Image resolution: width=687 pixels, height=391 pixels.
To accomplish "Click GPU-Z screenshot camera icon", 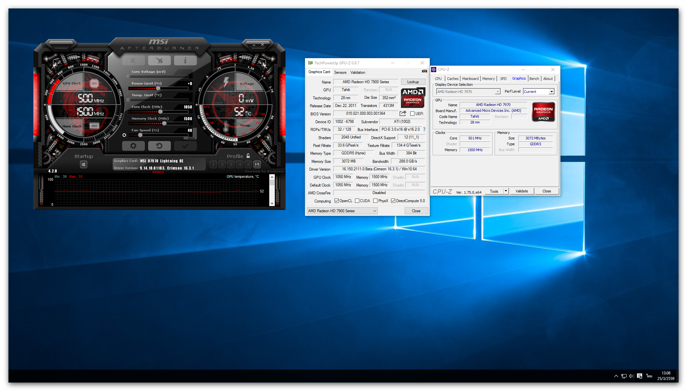I will pos(424,71).
